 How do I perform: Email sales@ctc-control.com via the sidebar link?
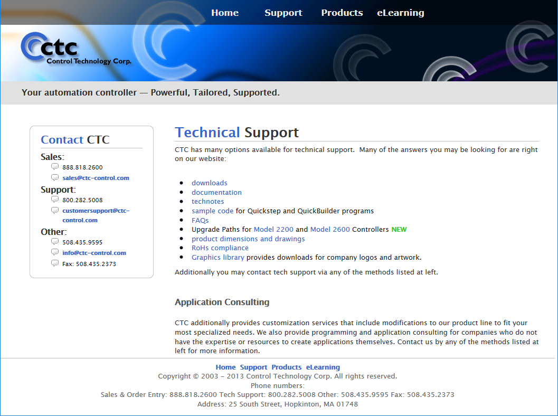pyautogui.click(x=96, y=178)
